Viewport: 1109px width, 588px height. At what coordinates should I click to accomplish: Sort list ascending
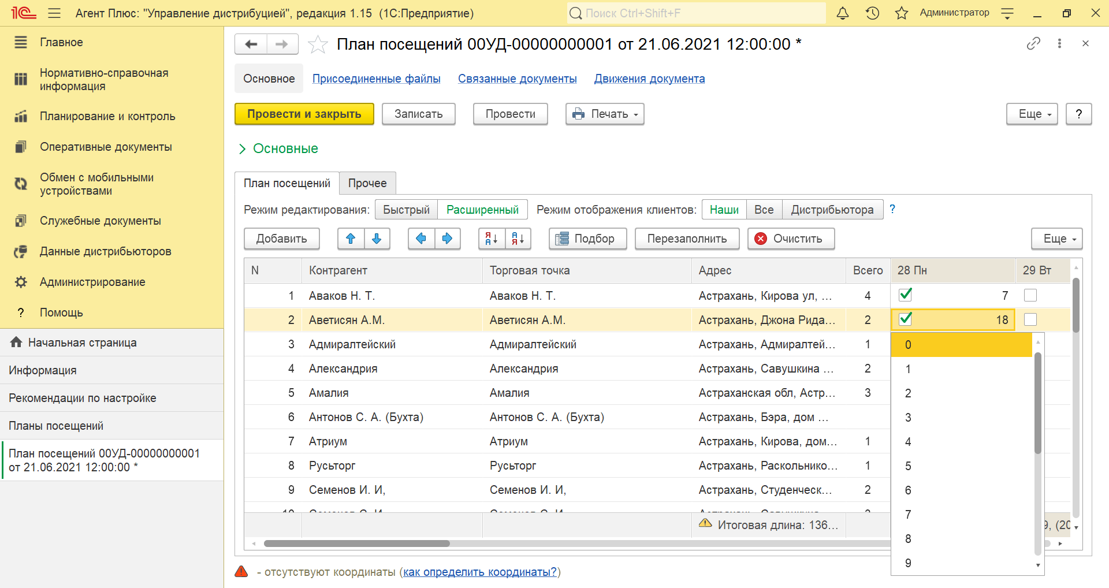[492, 239]
